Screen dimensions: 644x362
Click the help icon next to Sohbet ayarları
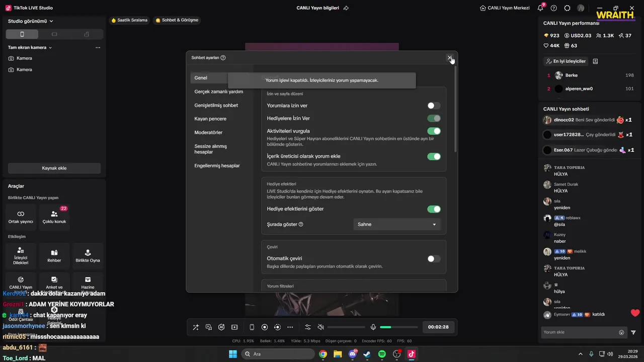click(x=223, y=58)
